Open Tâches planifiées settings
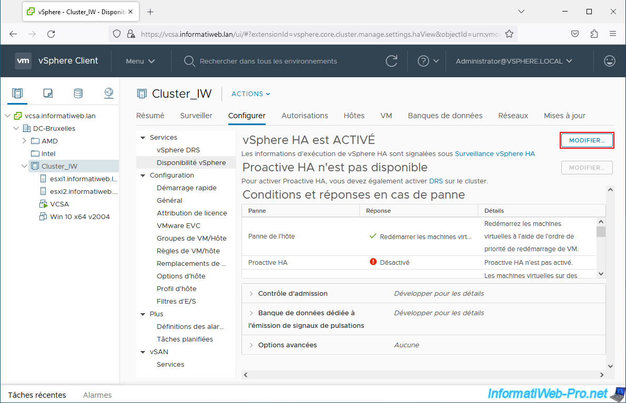The height and width of the screenshot is (403, 626). [185, 339]
